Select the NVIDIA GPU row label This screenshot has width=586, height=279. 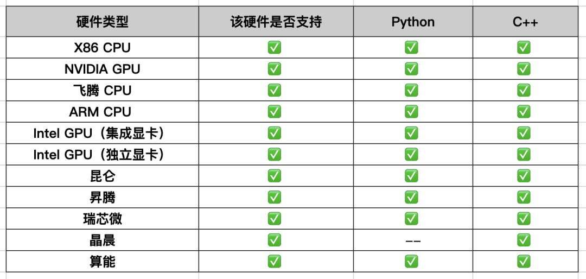[103, 69]
